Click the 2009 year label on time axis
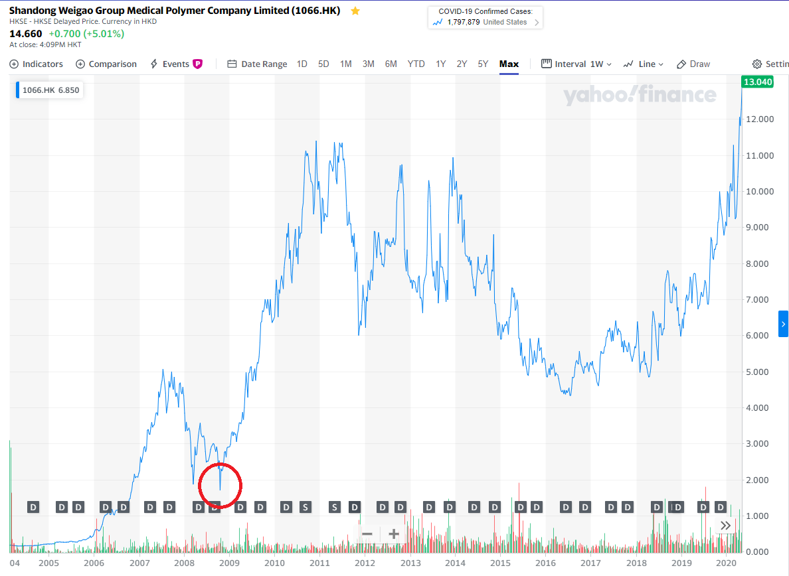This screenshot has width=789, height=576. (229, 563)
